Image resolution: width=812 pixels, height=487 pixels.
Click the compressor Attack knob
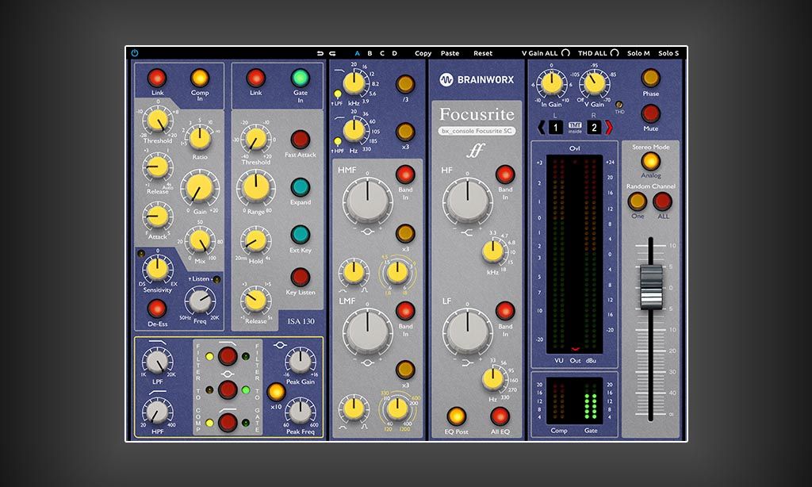pyautogui.click(x=157, y=217)
